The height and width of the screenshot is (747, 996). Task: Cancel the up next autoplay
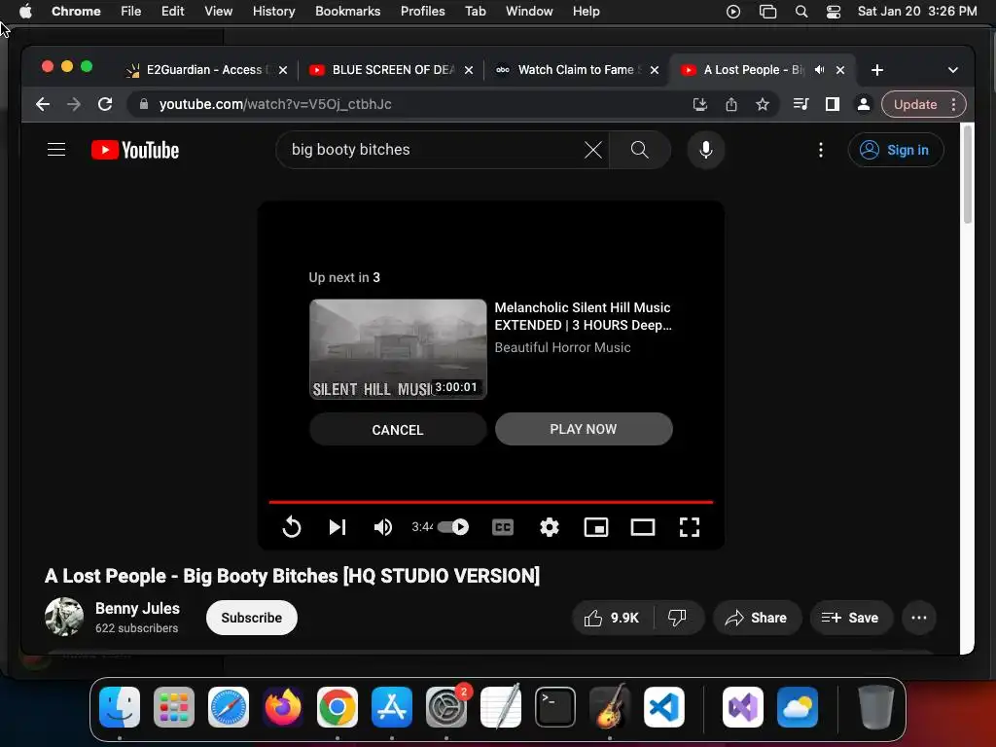(398, 430)
